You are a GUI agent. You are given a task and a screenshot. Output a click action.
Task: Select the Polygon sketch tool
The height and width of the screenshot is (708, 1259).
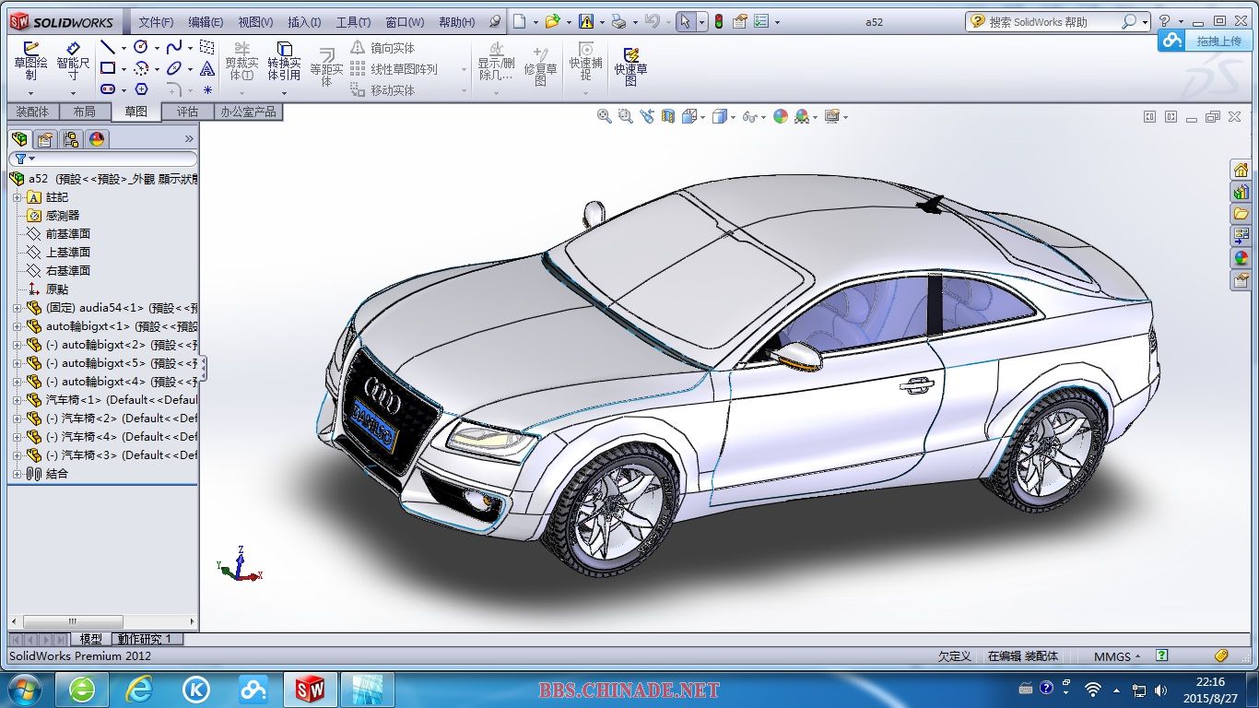pos(141,89)
